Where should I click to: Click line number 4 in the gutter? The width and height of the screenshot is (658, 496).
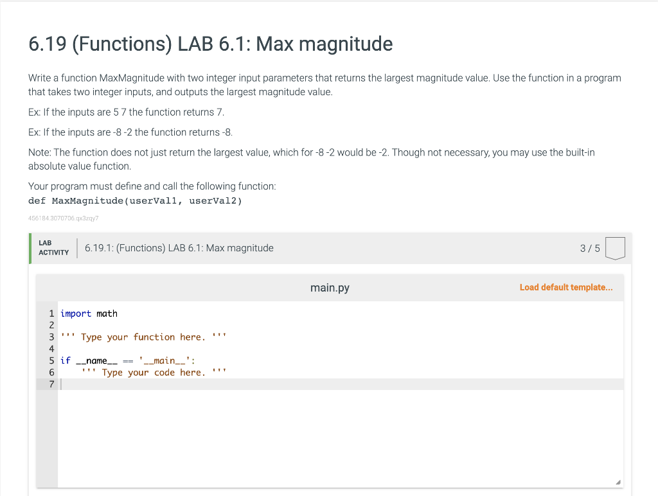(51, 349)
